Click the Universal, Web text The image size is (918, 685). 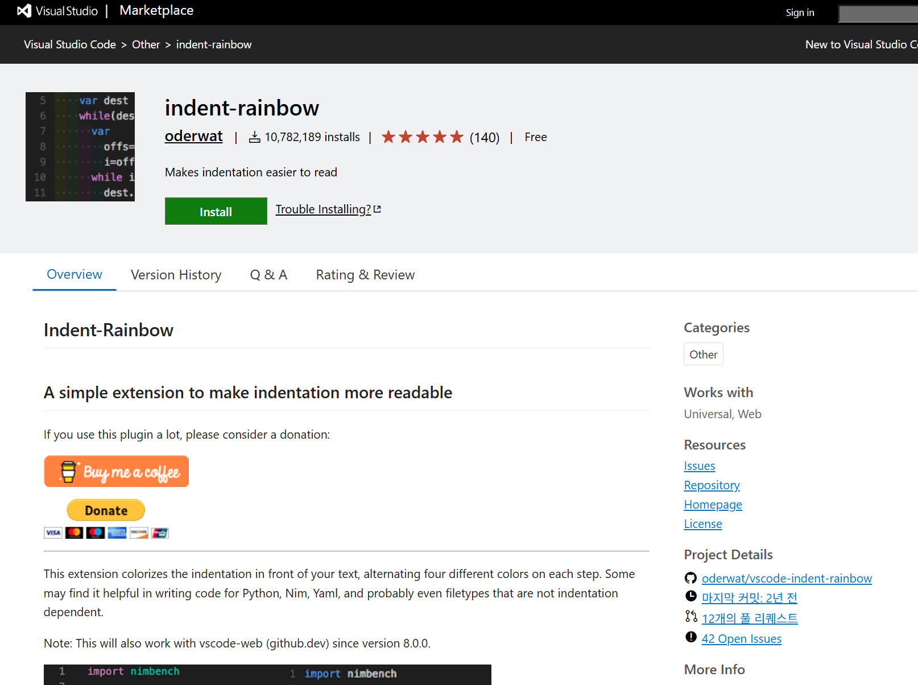click(x=722, y=414)
